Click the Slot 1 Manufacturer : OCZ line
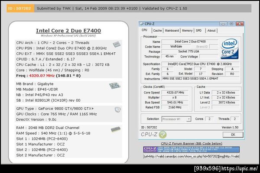260x173 pixels. 40,144
